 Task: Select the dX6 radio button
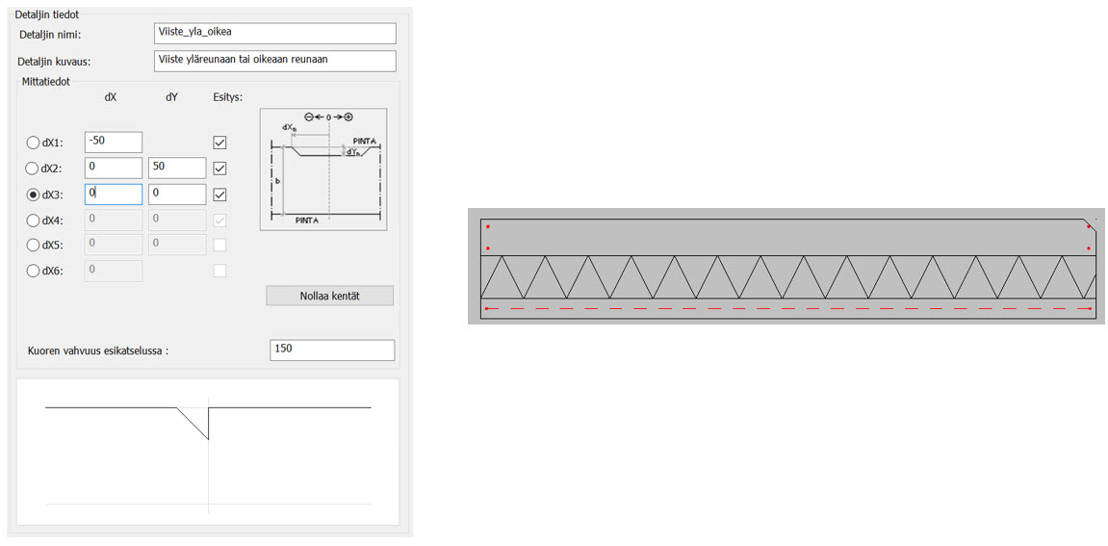coord(33,272)
